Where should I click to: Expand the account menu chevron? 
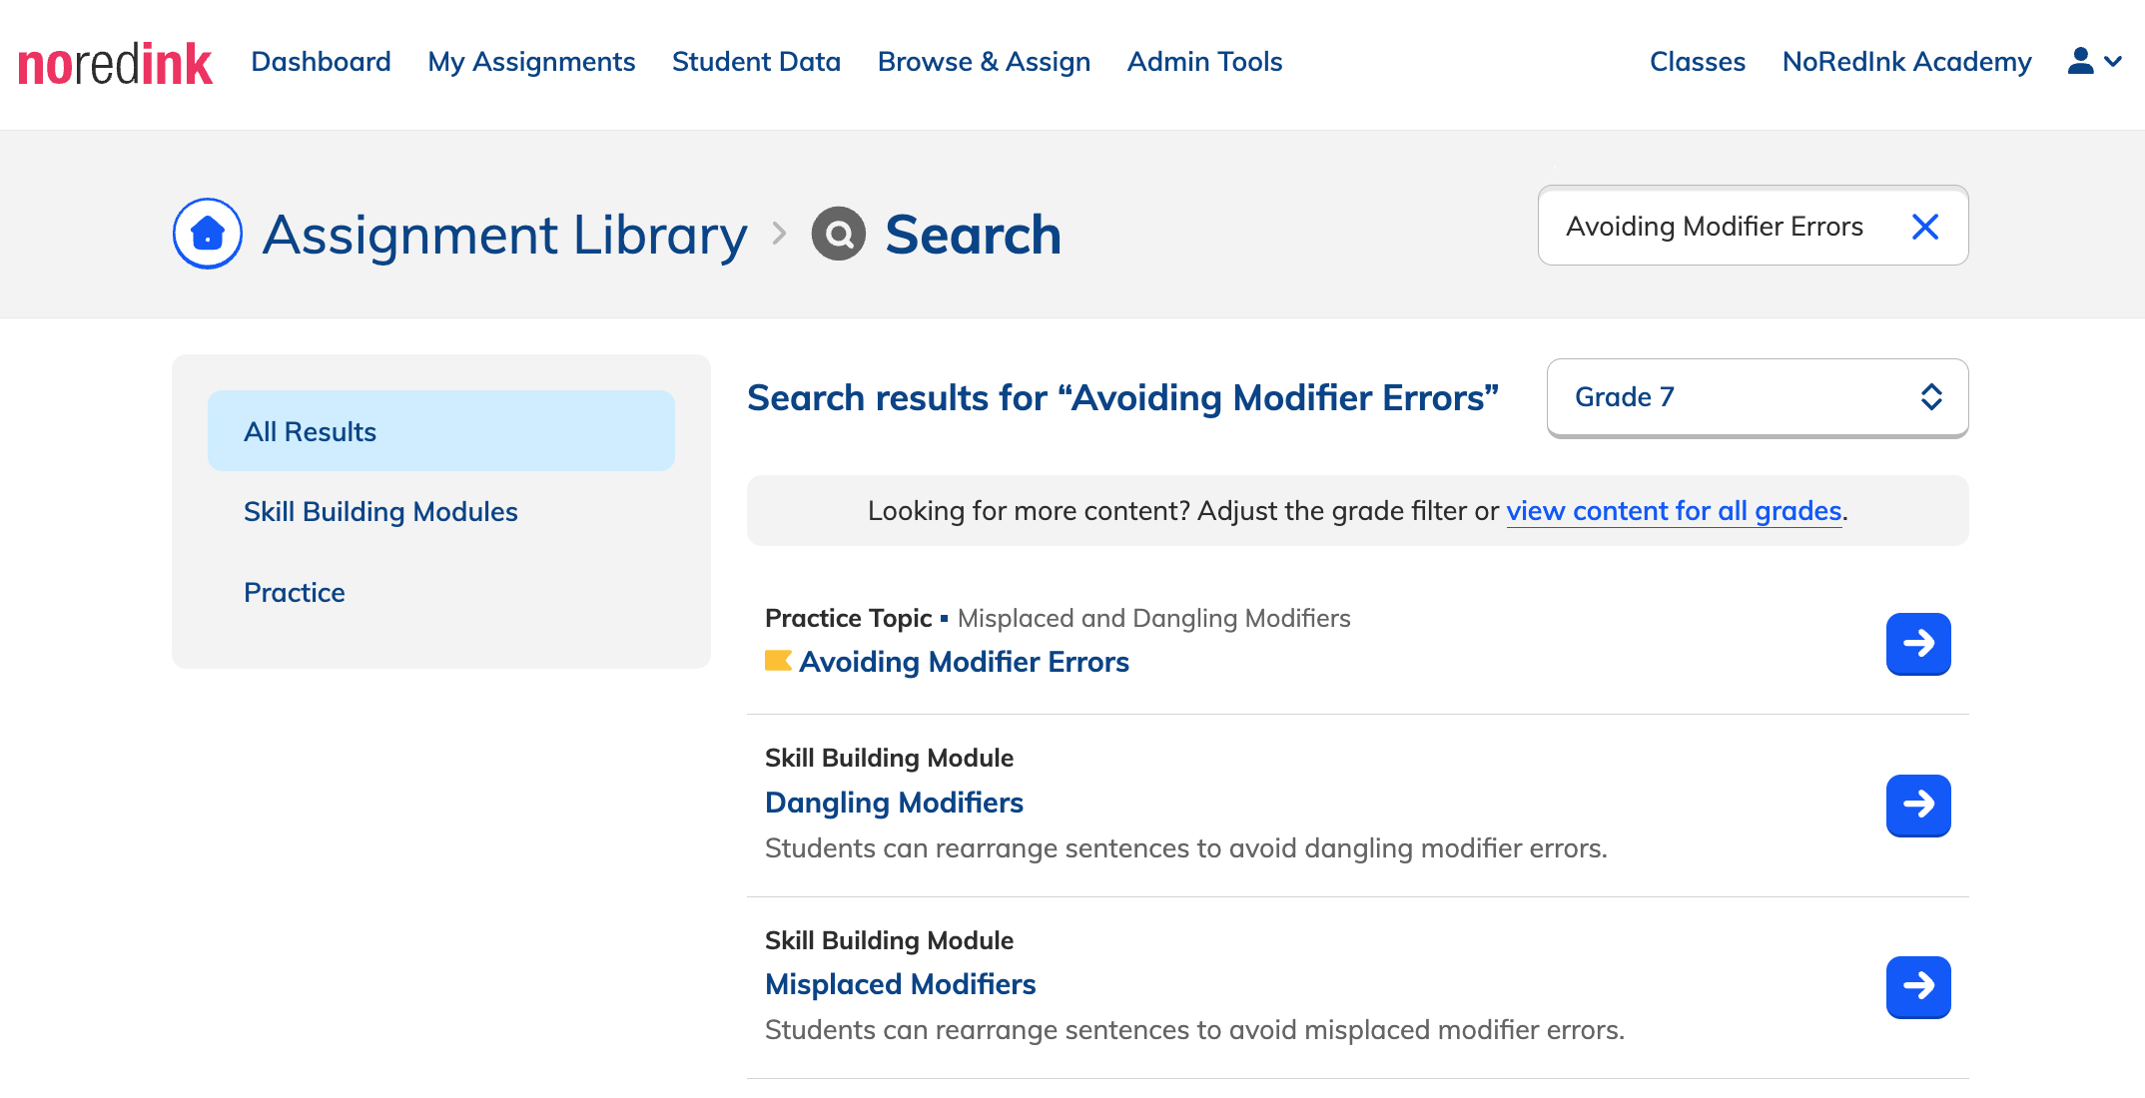(x=2113, y=62)
